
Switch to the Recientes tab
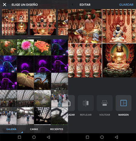coord(57,129)
